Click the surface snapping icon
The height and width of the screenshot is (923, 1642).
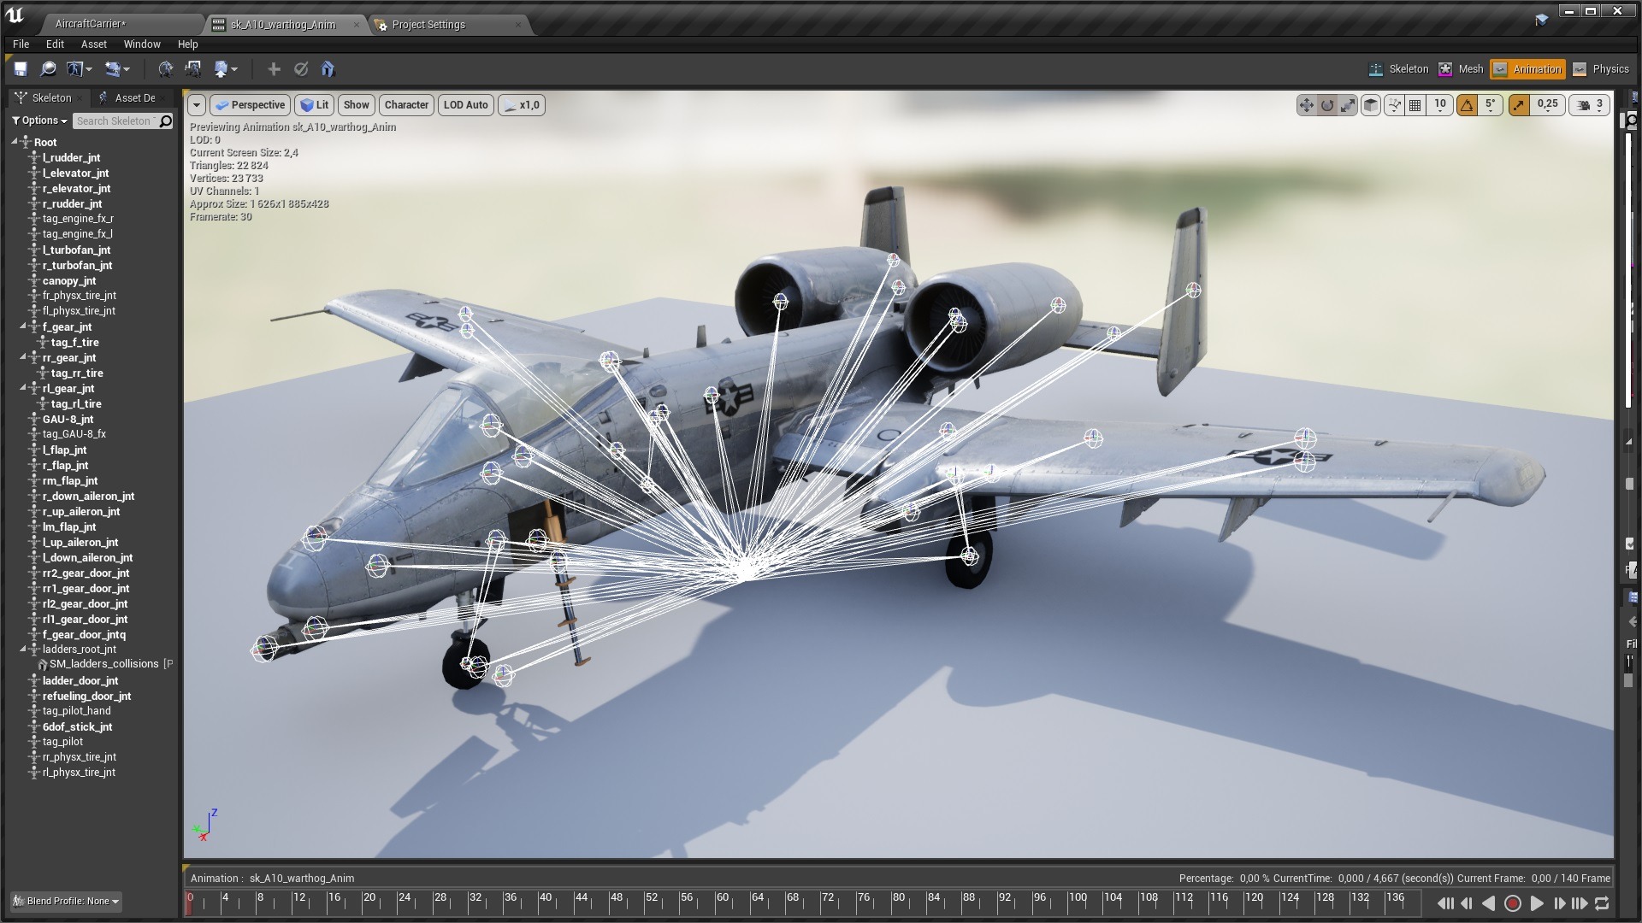click(1395, 105)
